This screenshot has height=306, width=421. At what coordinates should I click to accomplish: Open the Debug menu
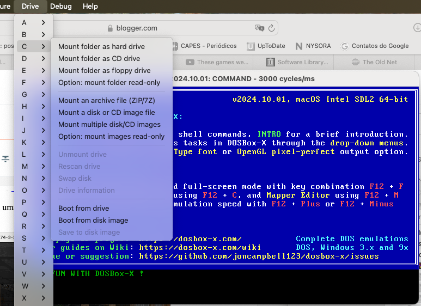tap(60, 6)
